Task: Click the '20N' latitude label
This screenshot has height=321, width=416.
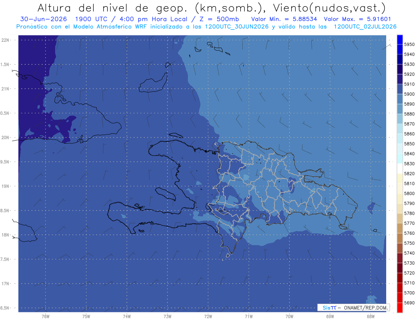Action: (6, 137)
